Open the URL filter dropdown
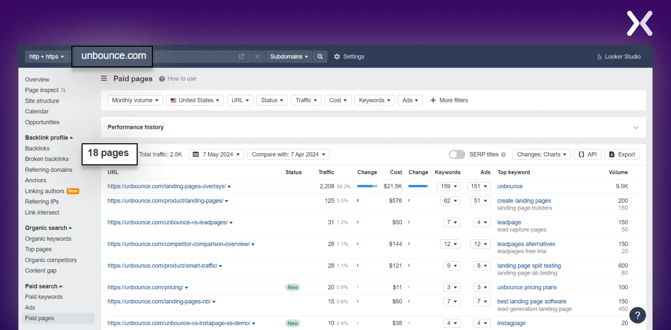Image resolution: width=671 pixels, height=330 pixels. click(x=240, y=100)
